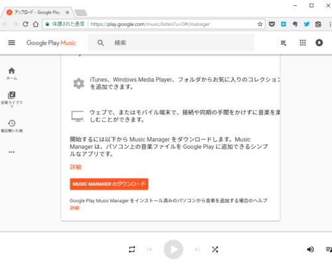Click the search magnifier icon
The image size is (332, 264).
point(100,43)
